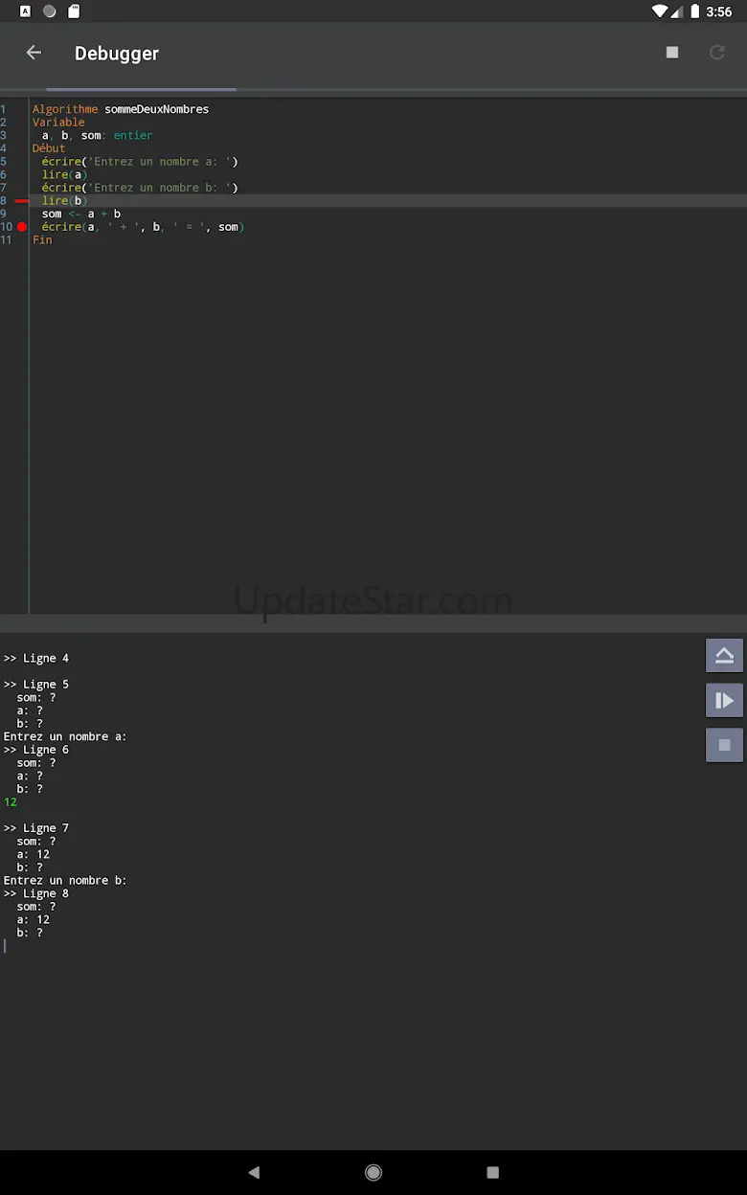The height and width of the screenshot is (1195, 747).
Task: Click the '>> Ligne 4' console entry
Action: point(36,659)
